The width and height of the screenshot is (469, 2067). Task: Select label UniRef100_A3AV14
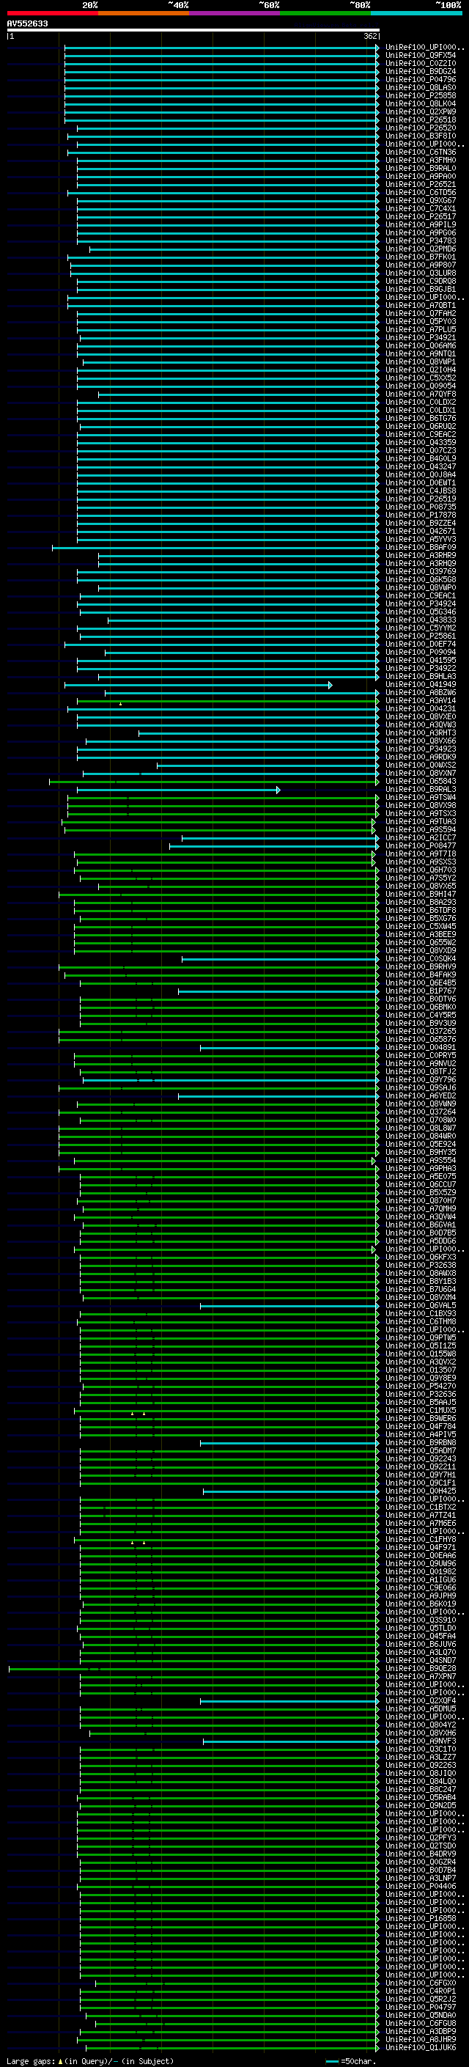point(421,701)
